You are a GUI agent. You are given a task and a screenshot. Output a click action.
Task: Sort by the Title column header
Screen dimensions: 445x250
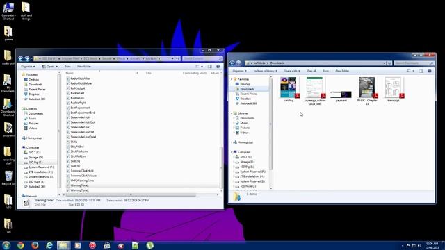[148, 73]
